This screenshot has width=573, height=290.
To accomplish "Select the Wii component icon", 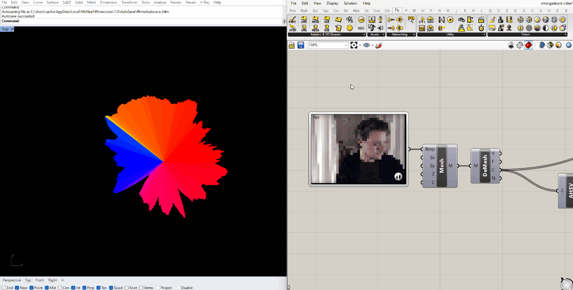I will tap(361, 28).
